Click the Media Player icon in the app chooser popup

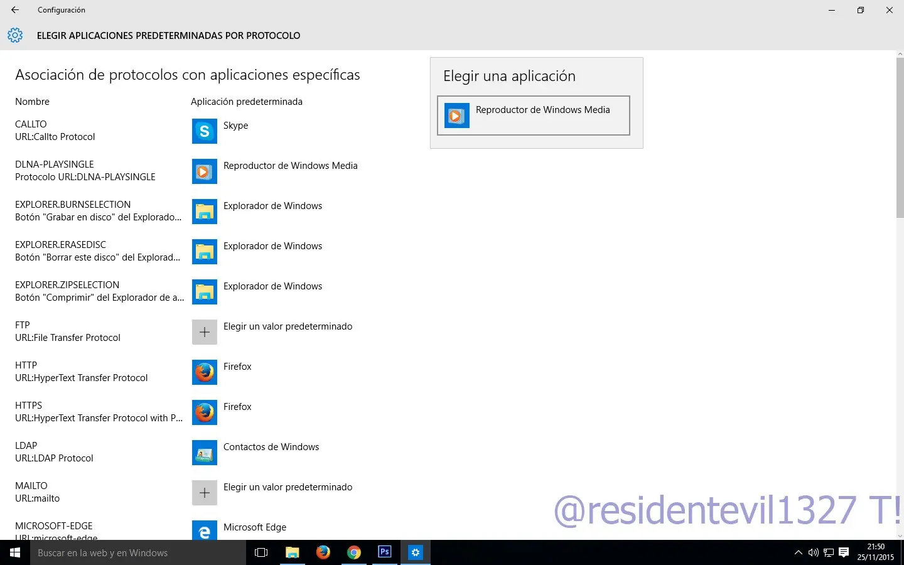457,116
